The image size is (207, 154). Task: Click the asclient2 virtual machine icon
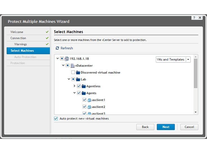[x=89, y=107]
